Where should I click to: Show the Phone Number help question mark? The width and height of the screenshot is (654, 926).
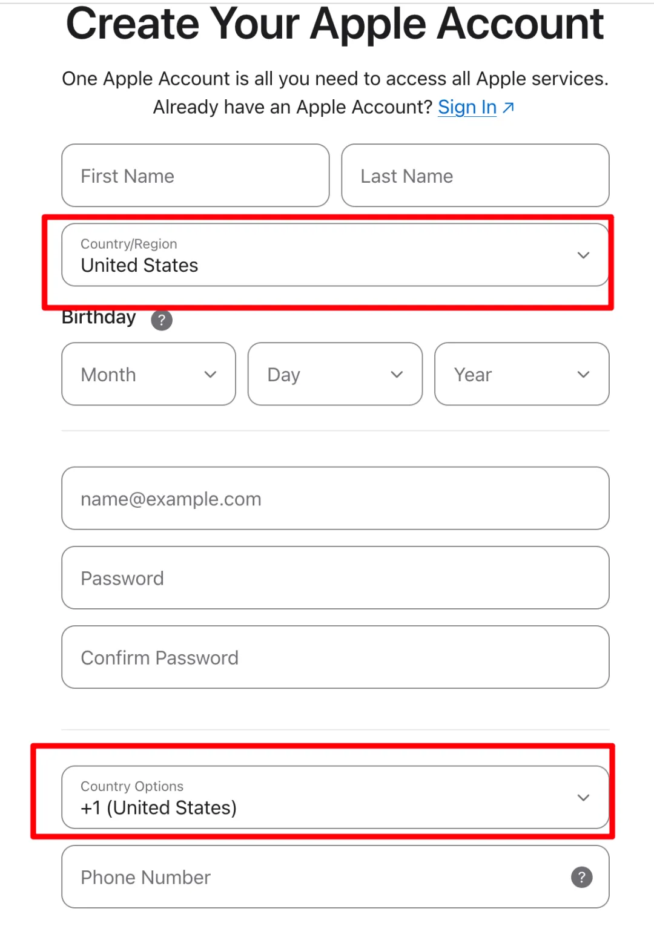coord(582,877)
